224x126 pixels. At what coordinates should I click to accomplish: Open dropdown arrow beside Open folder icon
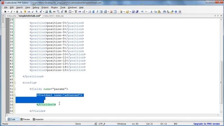130,12
